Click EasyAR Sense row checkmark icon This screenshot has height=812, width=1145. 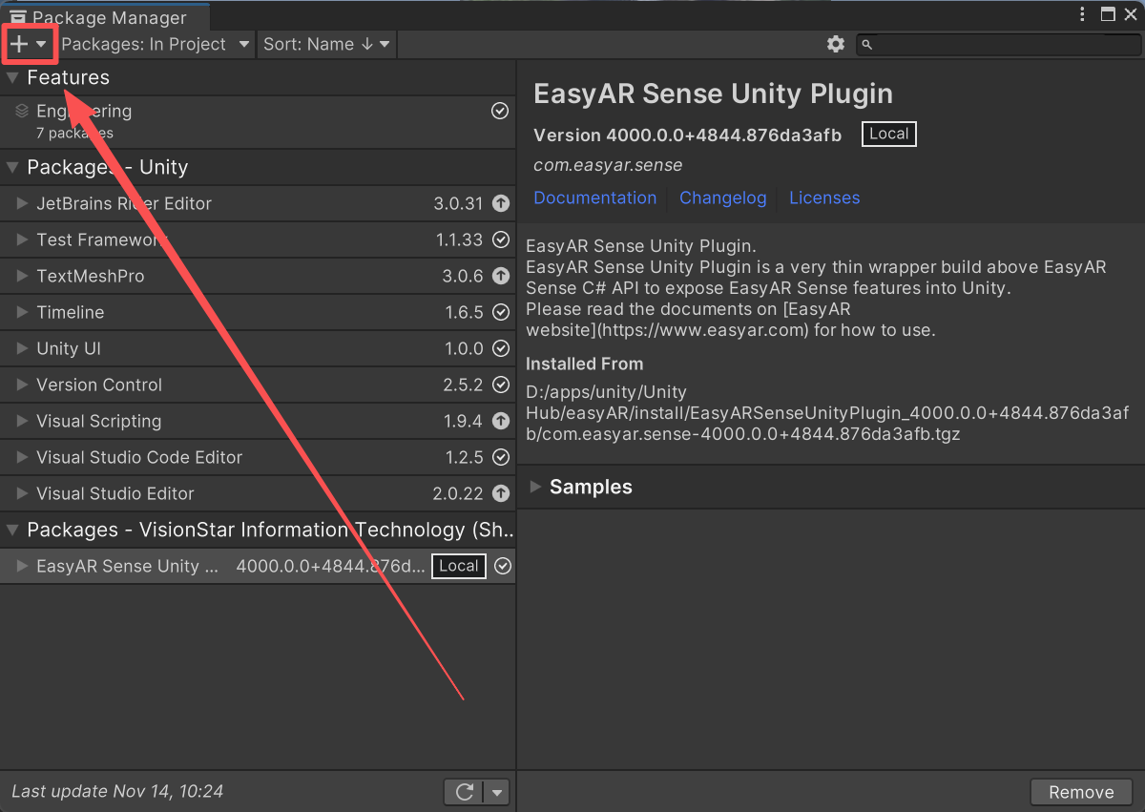[x=502, y=566]
